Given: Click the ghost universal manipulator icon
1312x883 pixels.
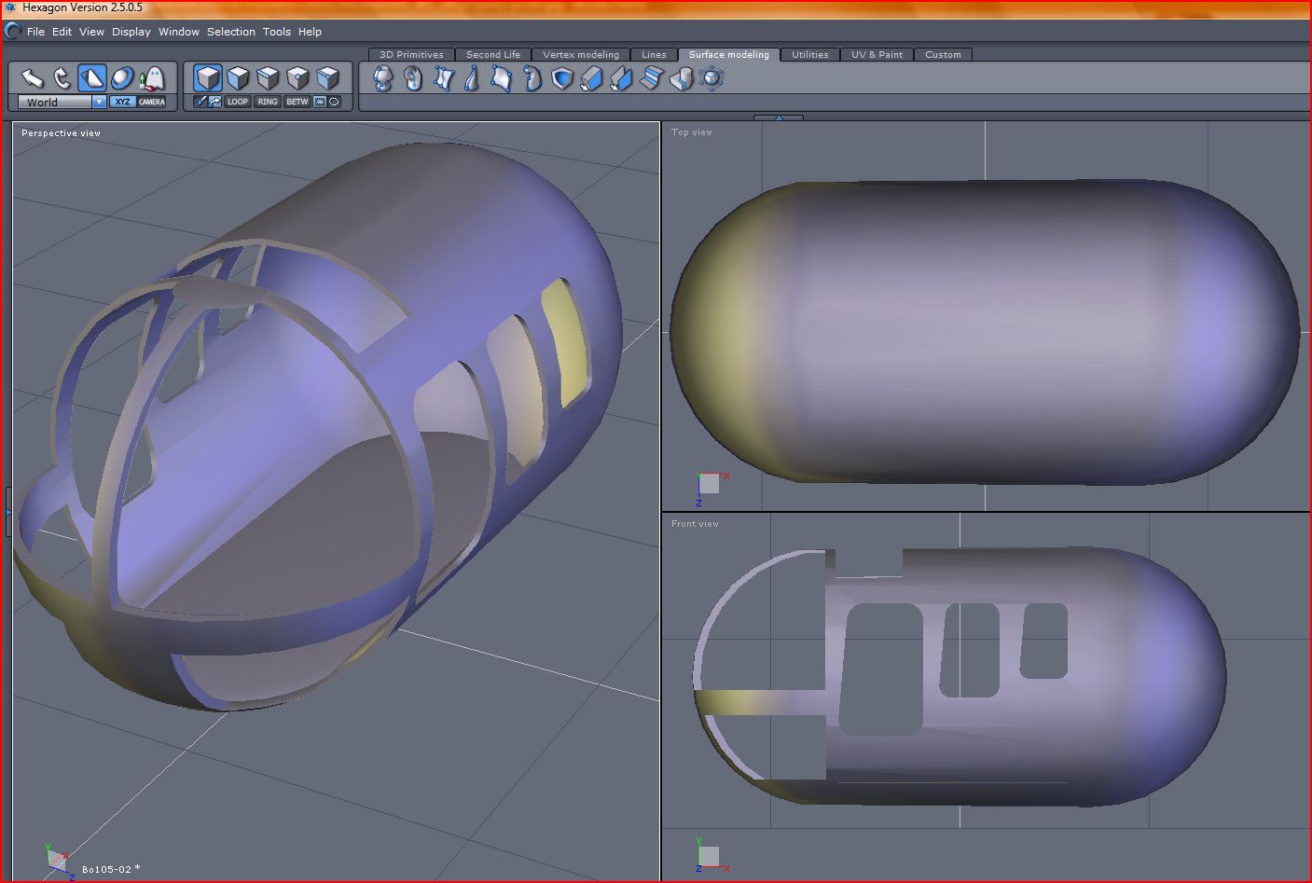Looking at the screenshot, I should [151, 78].
